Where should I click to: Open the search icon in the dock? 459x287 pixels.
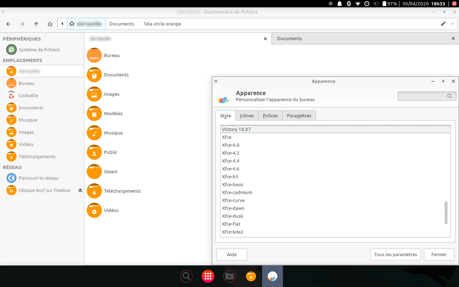(186, 276)
